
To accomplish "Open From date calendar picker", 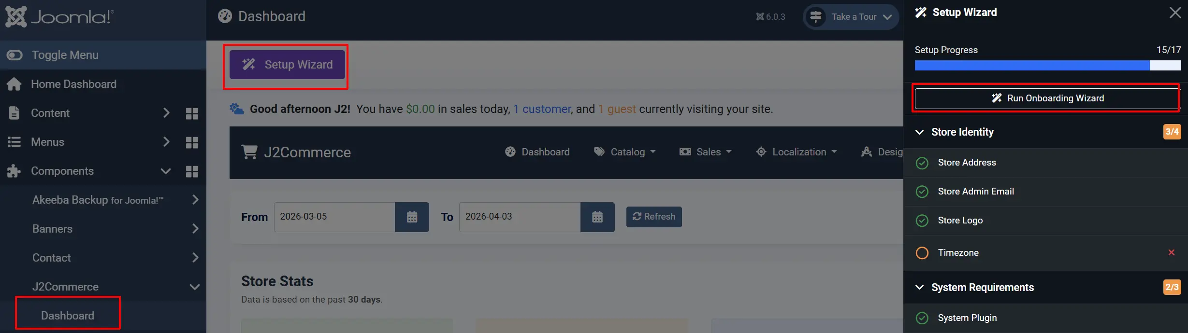I will click(x=412, y=217).
